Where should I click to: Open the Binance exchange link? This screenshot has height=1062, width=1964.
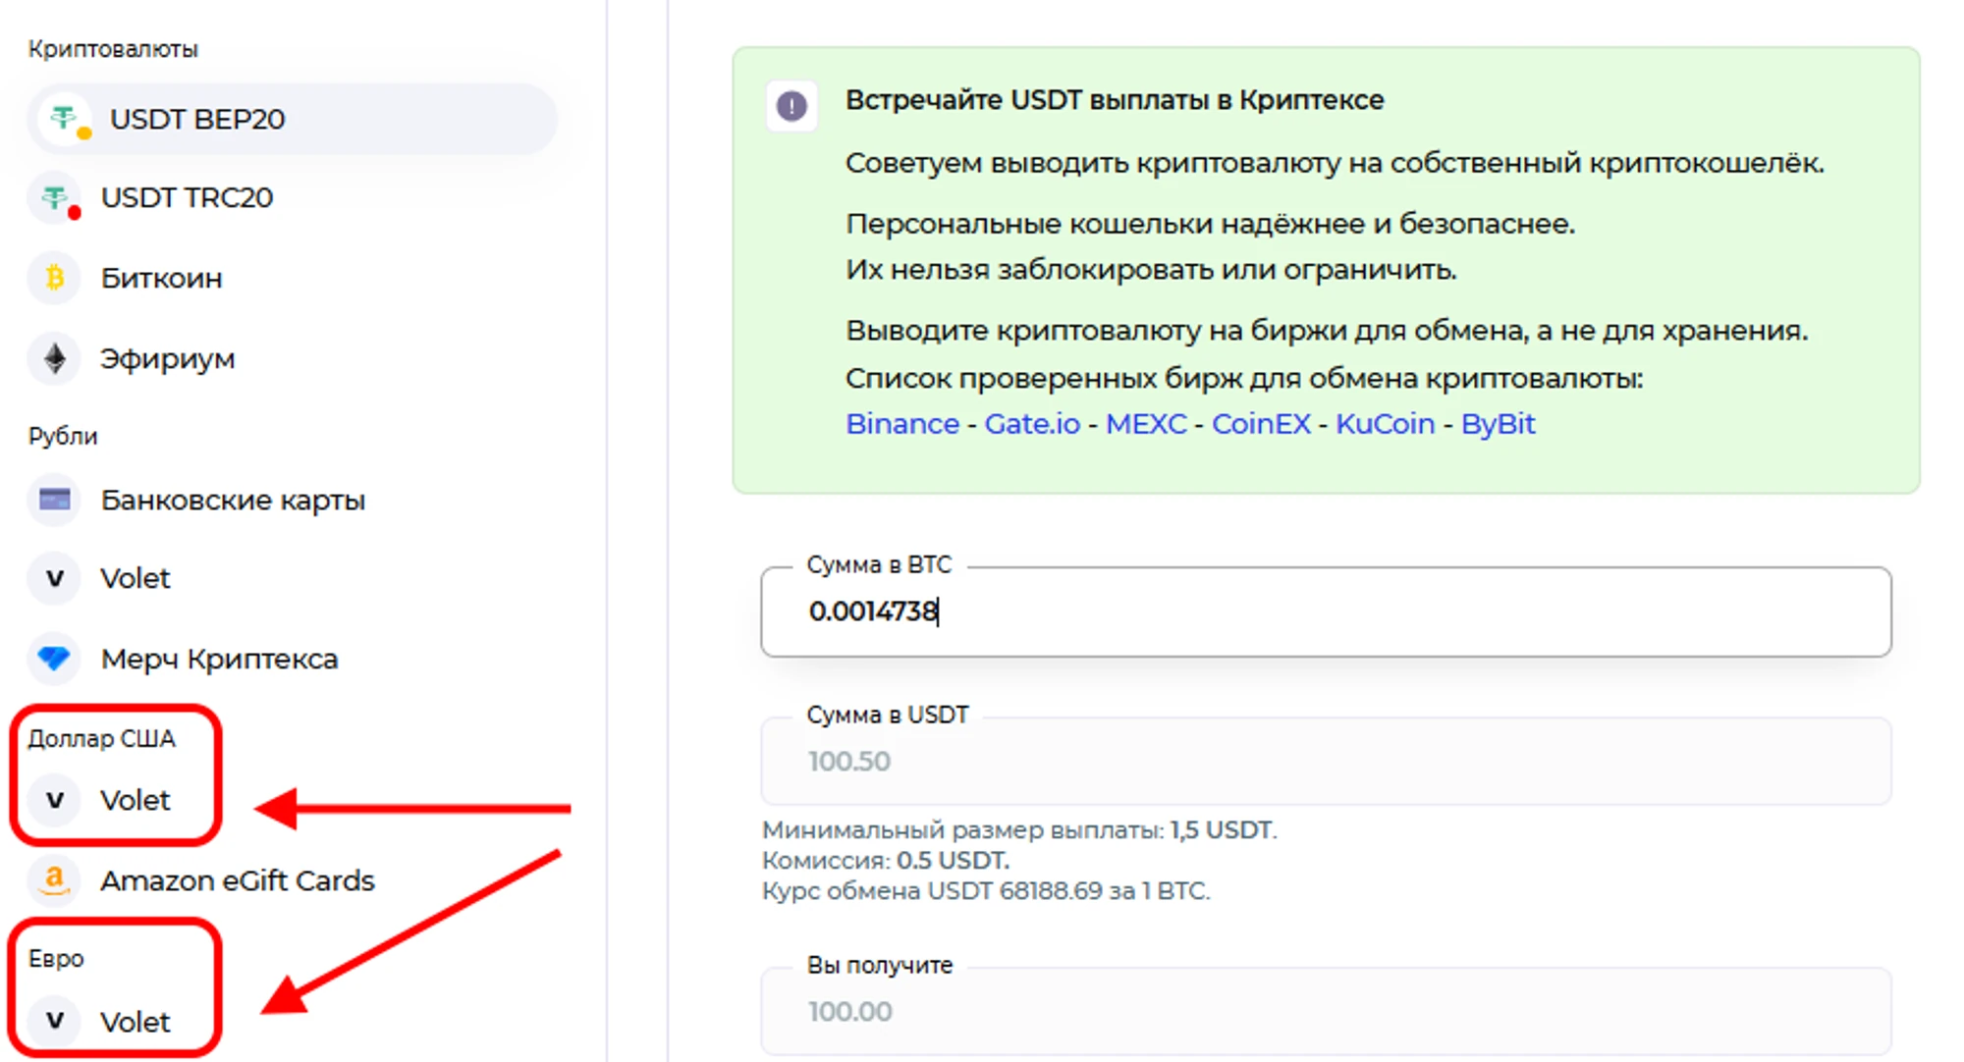[x=901, y=424]
